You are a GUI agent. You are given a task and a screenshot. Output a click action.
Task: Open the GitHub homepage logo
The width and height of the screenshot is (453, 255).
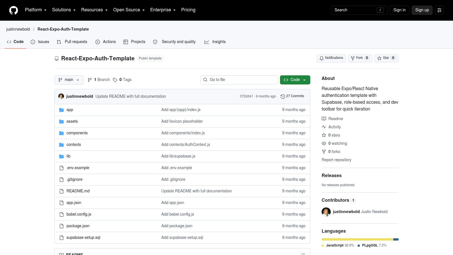click(14, 10)
